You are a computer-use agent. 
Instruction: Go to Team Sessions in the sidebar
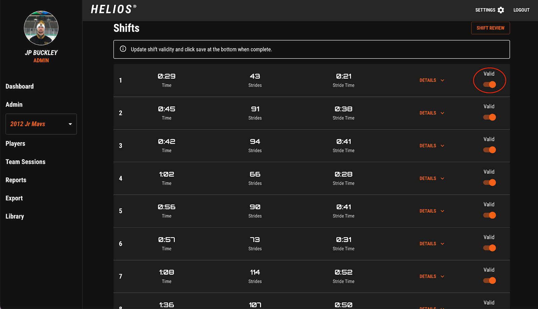click(26, 162)
